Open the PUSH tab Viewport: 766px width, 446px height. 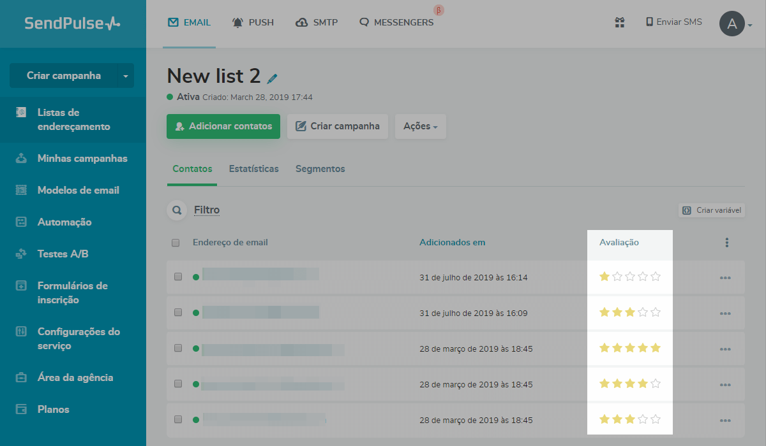[253, 22]
